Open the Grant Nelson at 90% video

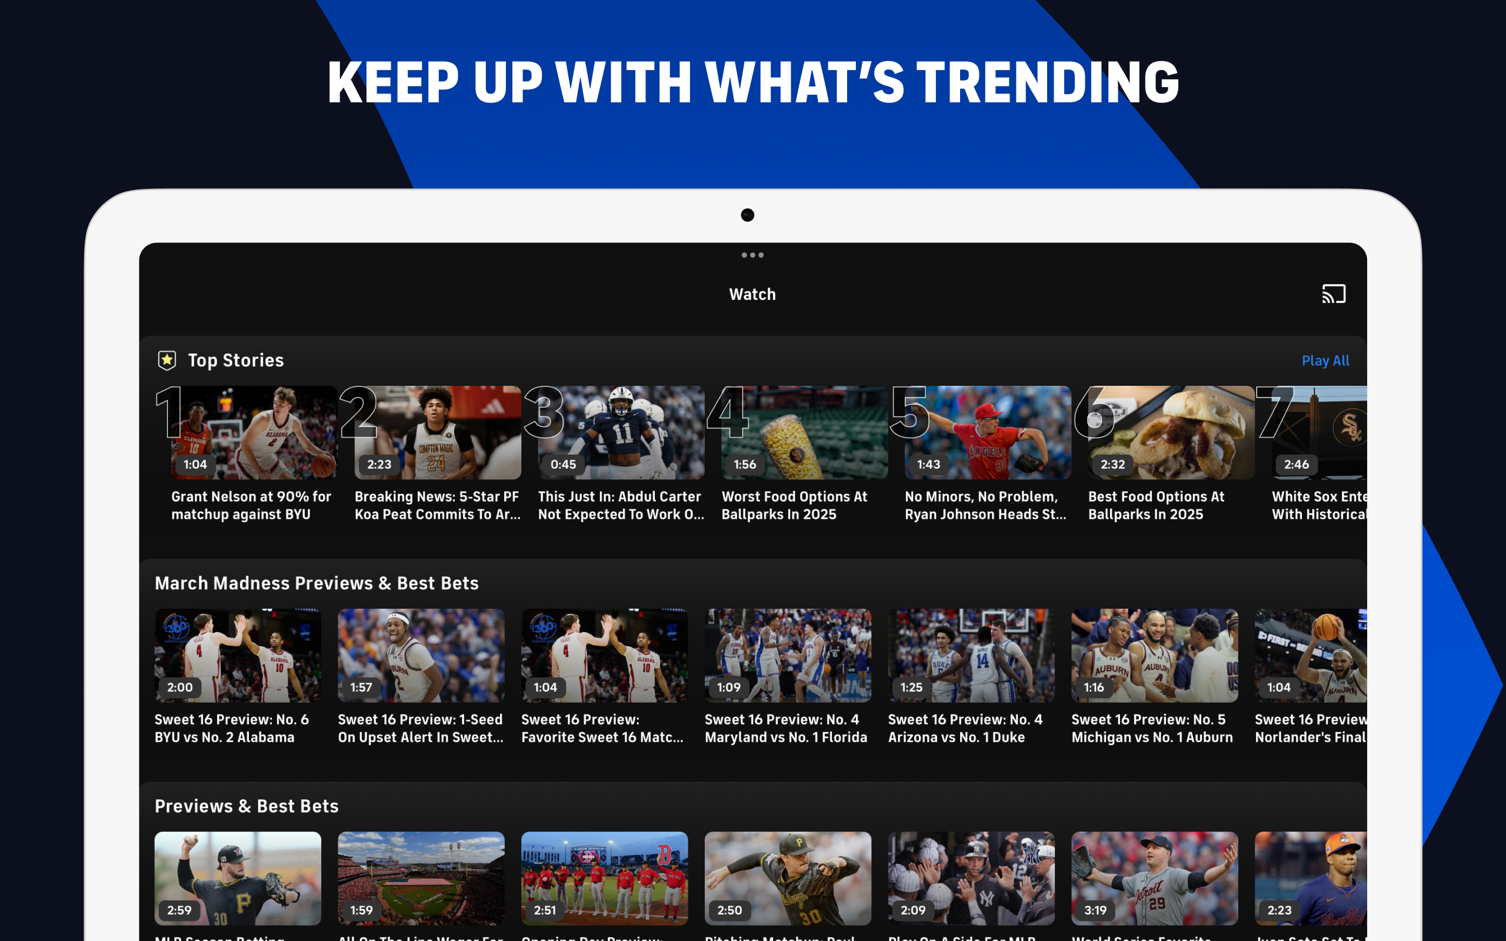(x=254, y=432)
